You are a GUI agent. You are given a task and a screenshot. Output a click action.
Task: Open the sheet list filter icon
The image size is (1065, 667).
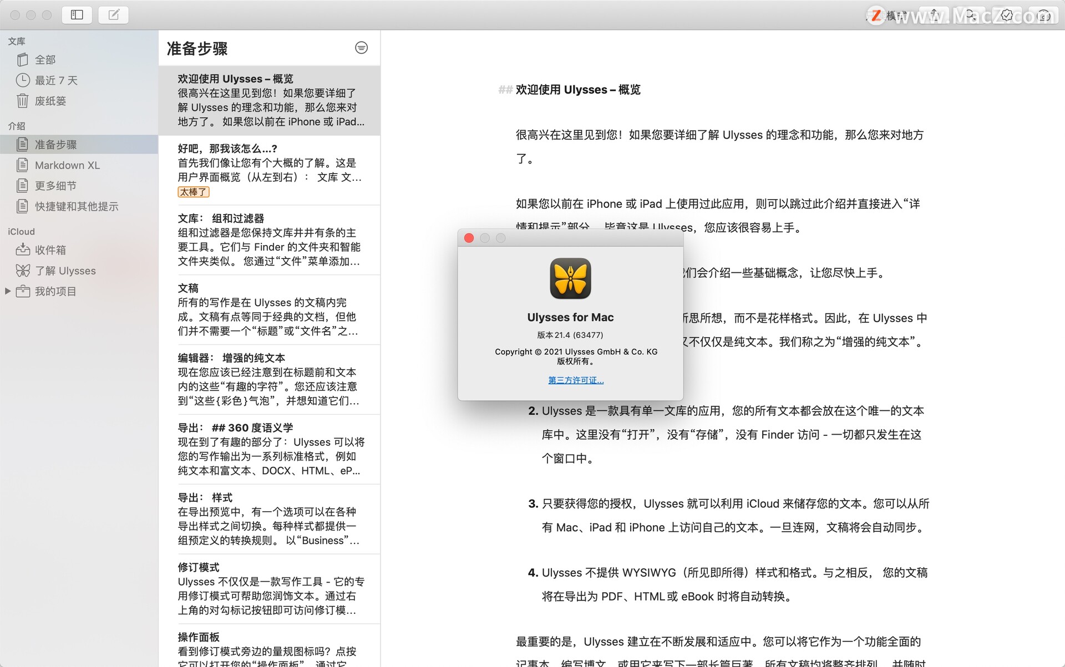[x=361, y=48]
